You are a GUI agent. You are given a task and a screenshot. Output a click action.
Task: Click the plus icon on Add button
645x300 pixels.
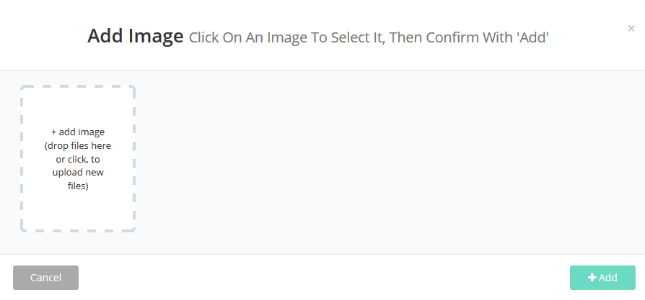[x=592, y=278]
